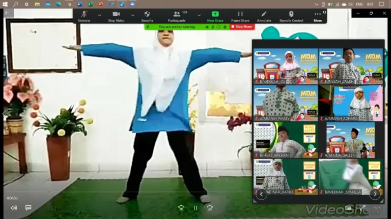
Task: Skip back 10 seconds
Action: (181, 208)
